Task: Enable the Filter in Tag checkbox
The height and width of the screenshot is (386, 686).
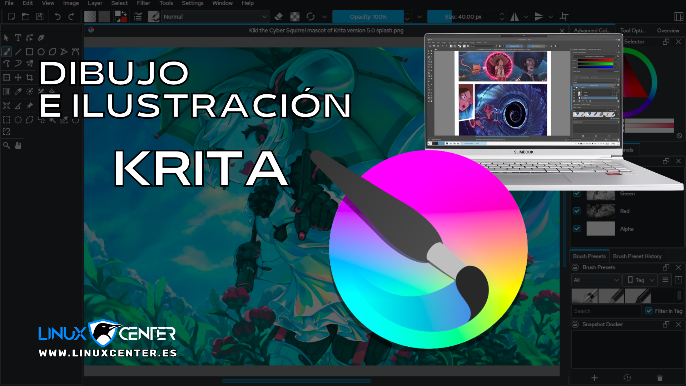Action: 649,311
